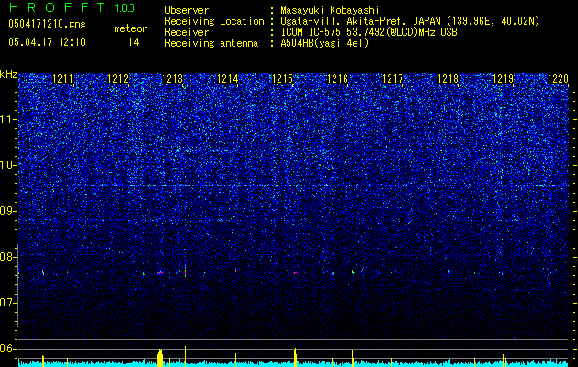Click the 1220 time marker
Viewport: 578px width, 367px height.
coord(558,79)
